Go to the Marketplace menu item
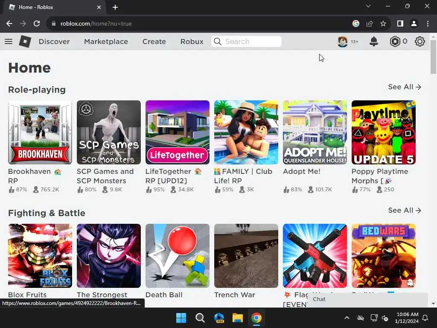 (x=106, y=41)
